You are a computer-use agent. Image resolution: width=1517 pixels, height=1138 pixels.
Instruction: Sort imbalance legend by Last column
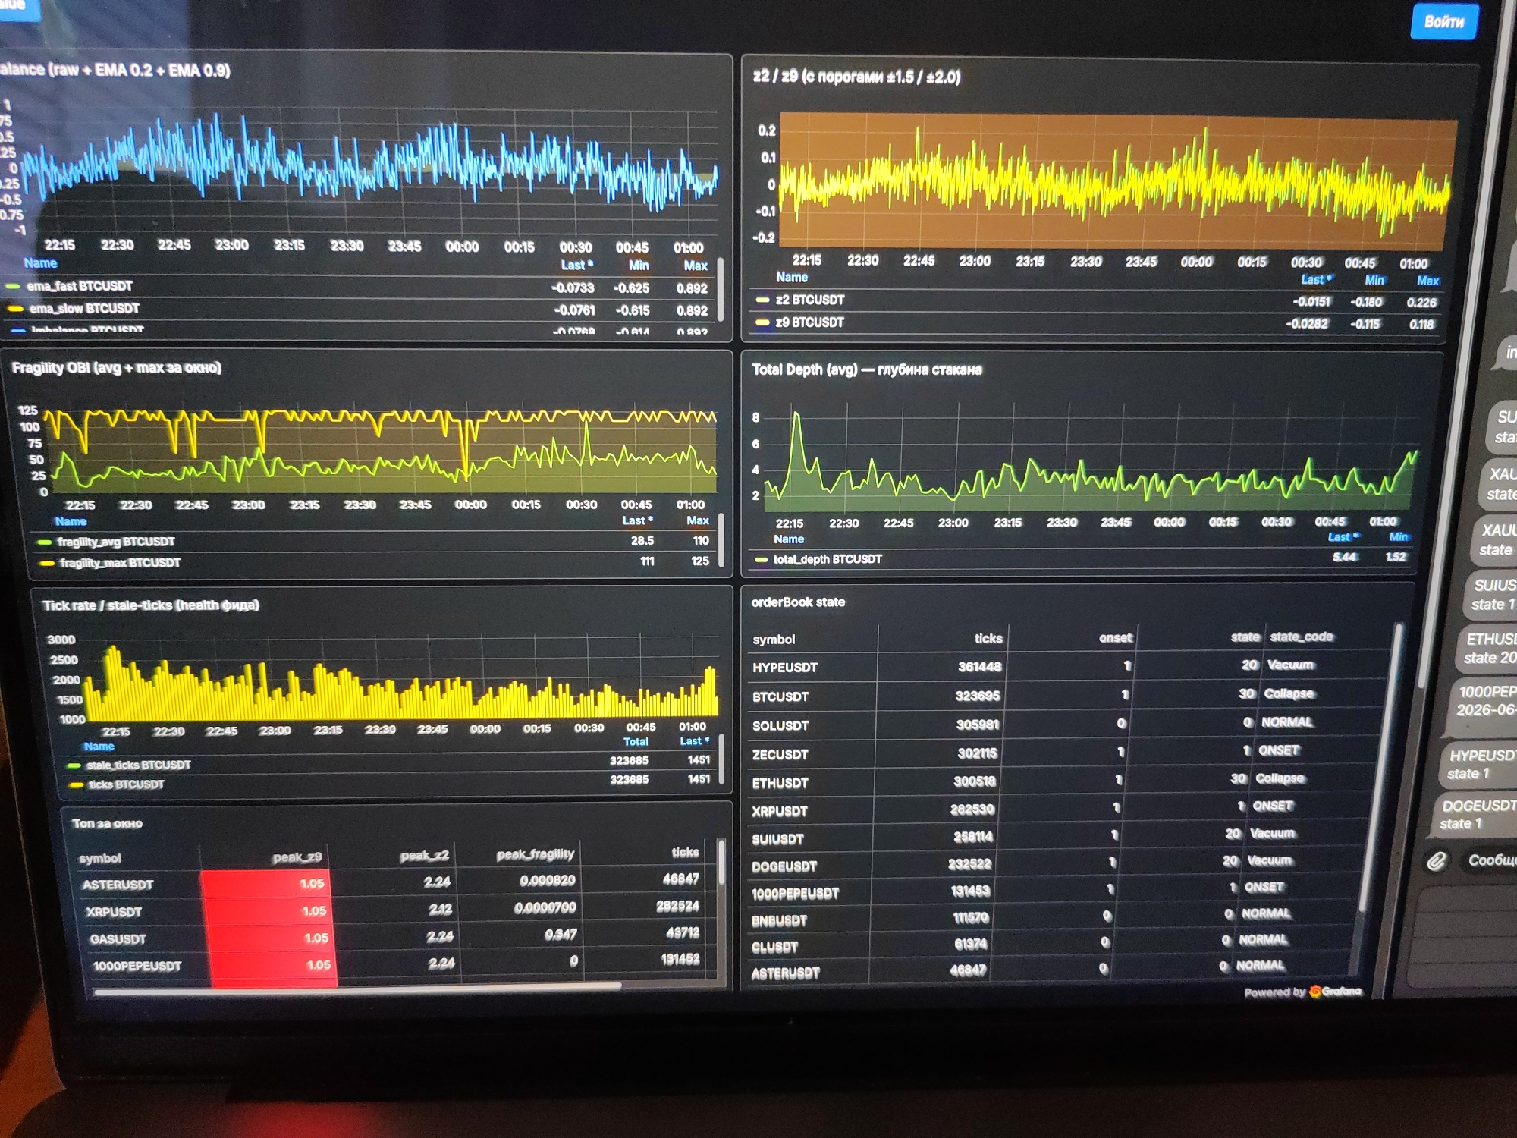pyautogui.click(x=576, y=265)
